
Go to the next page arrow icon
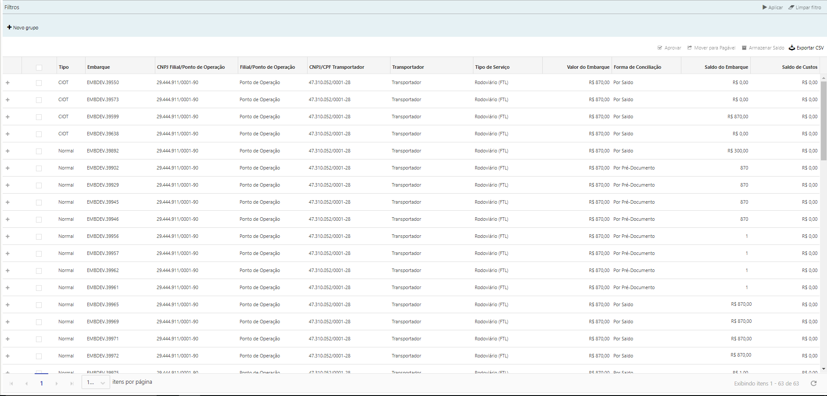57,383
